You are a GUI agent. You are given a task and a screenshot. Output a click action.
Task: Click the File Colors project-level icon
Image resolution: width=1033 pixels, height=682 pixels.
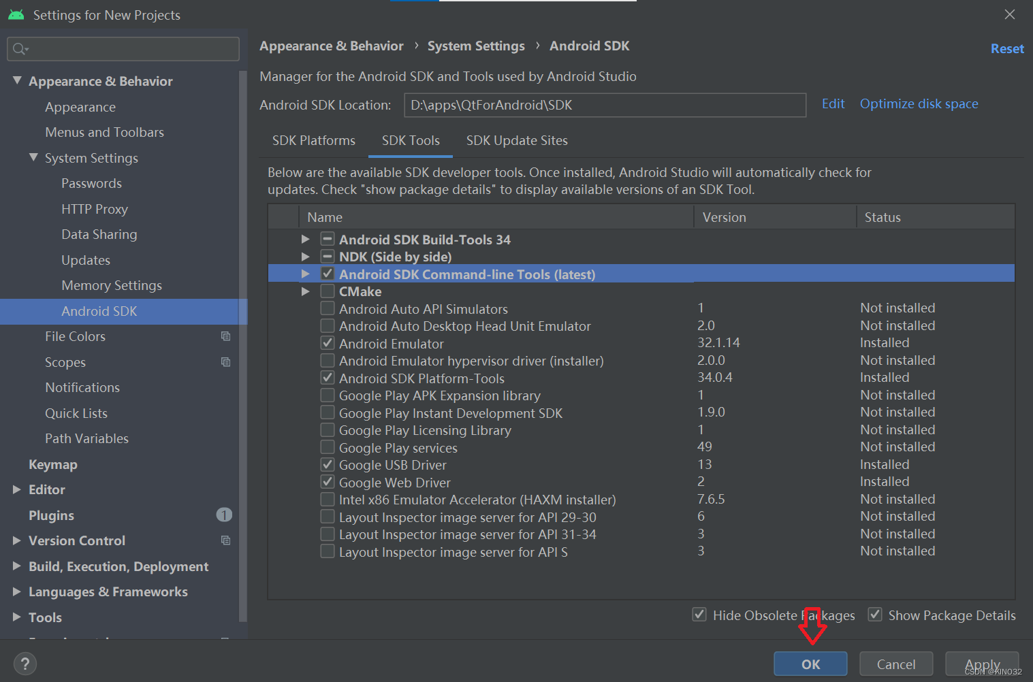pos(225,336)
